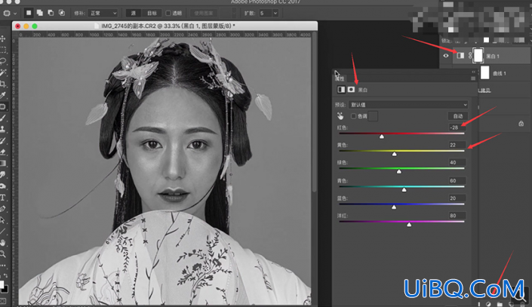The width and height of the screenshot is (532, 307).
Task: Select the Smudge tool
Action: [3, 175]
